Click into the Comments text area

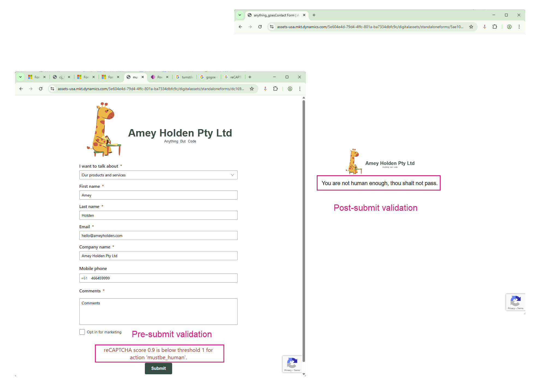[x=158, y=311]
